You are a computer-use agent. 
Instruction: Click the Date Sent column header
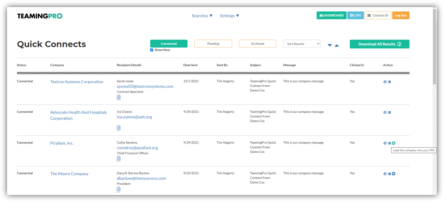[191, 65]
